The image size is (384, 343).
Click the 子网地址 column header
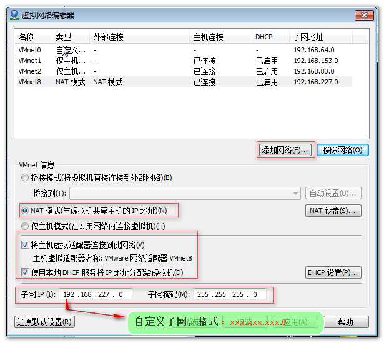point(321,37)
